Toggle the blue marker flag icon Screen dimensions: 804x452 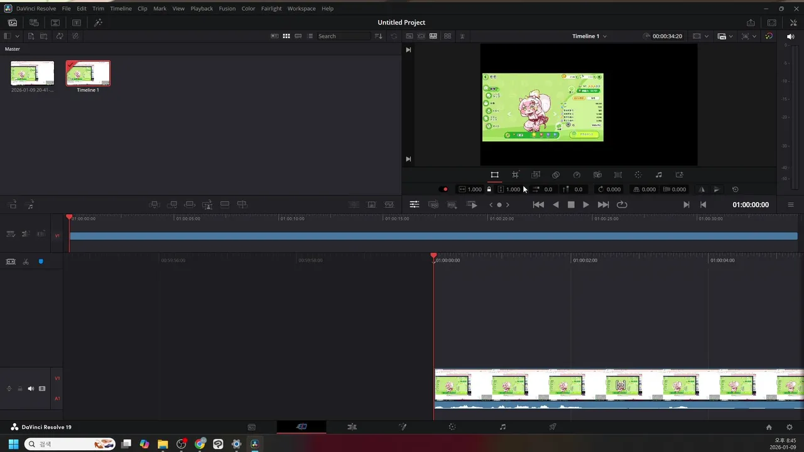pos(41,262)
